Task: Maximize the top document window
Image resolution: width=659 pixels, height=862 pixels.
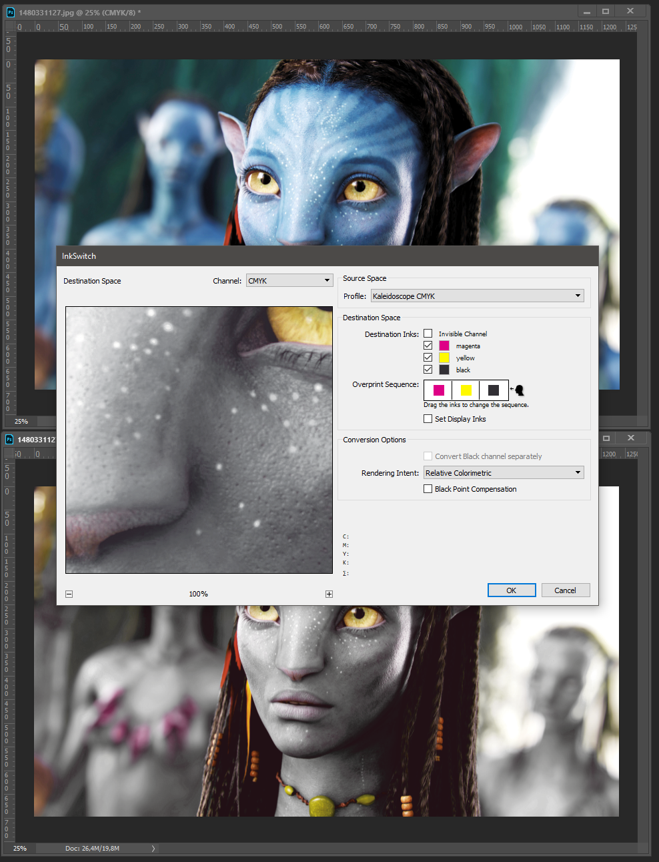Action: click(x=606, y=11)
